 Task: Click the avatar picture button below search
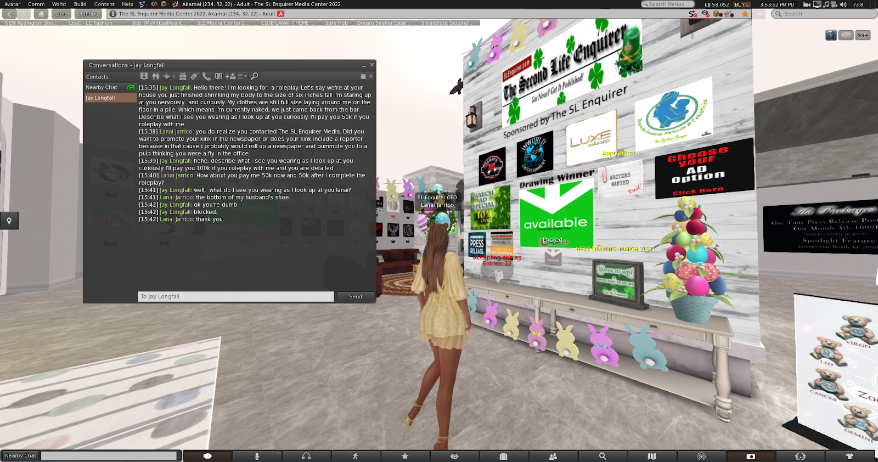point(831,35)
